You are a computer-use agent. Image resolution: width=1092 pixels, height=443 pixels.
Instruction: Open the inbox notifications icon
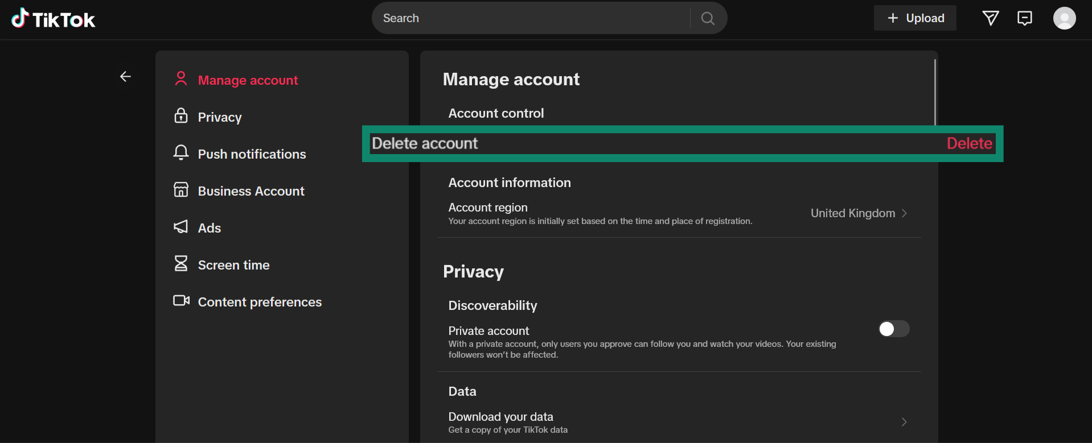(x=1024, y=18)
